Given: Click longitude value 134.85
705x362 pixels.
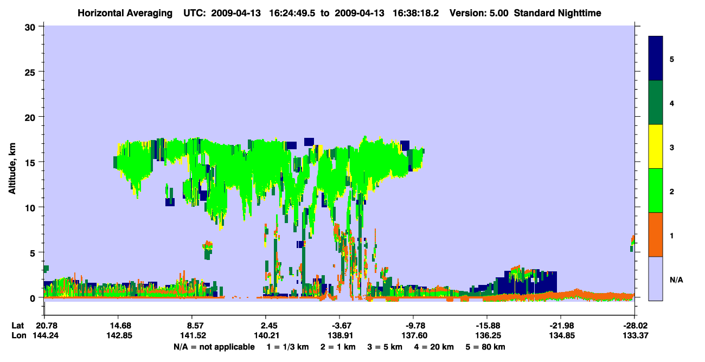Looking at the screenshot, I should 561,335.
